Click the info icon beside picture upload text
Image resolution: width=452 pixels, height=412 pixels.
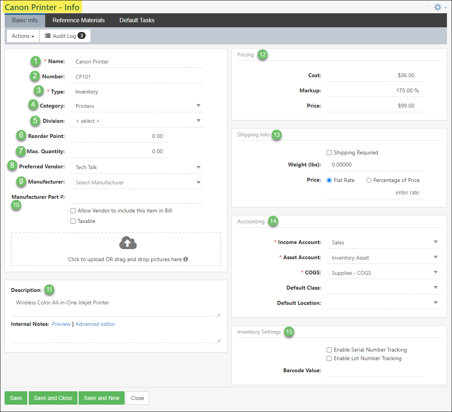(186, 259)
